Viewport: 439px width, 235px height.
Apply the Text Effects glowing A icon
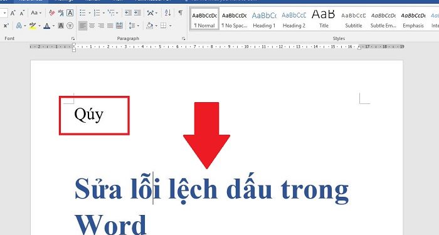(19, 26)
